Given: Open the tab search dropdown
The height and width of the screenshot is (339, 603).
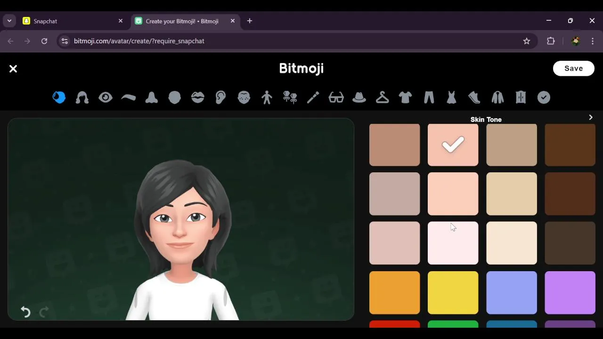Looking at the screenshot, I should tap(9, 21).
